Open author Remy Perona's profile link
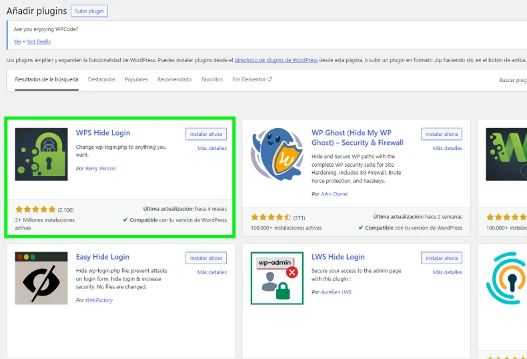527x359 pixels. point(100,169)
